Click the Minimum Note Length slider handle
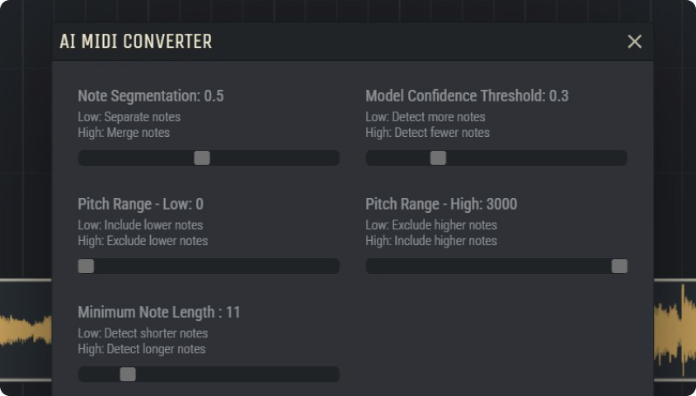Image resolution: width=696 pixels, height=396 pixels. (x=128, y=375)
